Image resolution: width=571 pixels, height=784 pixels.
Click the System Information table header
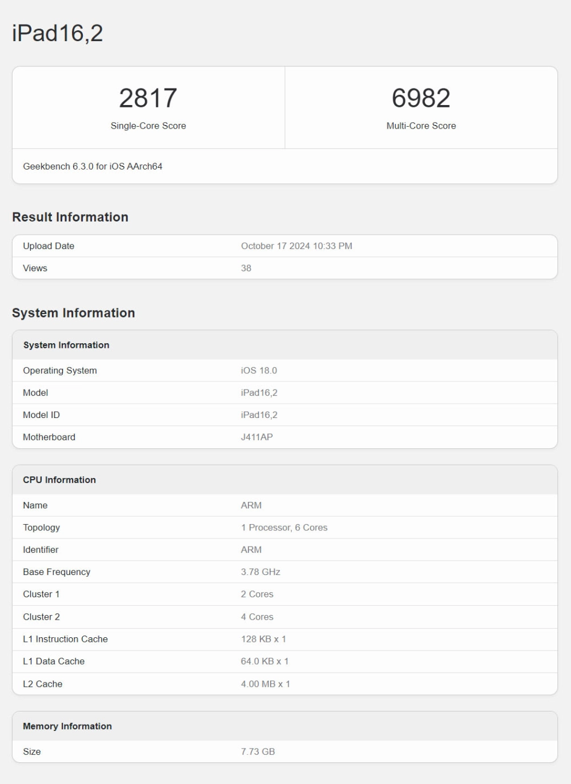tap(66, 345)
